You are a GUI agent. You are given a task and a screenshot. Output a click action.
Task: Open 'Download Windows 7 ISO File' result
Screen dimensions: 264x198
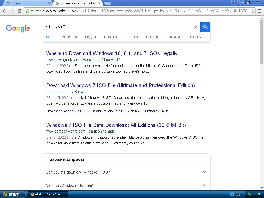(121, 85)
